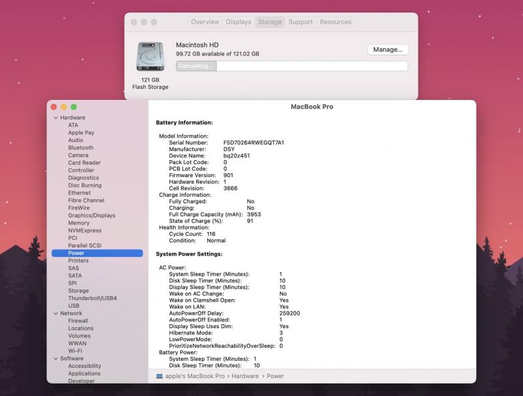Viewport: 523px width, 396px height.
Task: Show Graphics/Displays information
Action: coord(92,216)
